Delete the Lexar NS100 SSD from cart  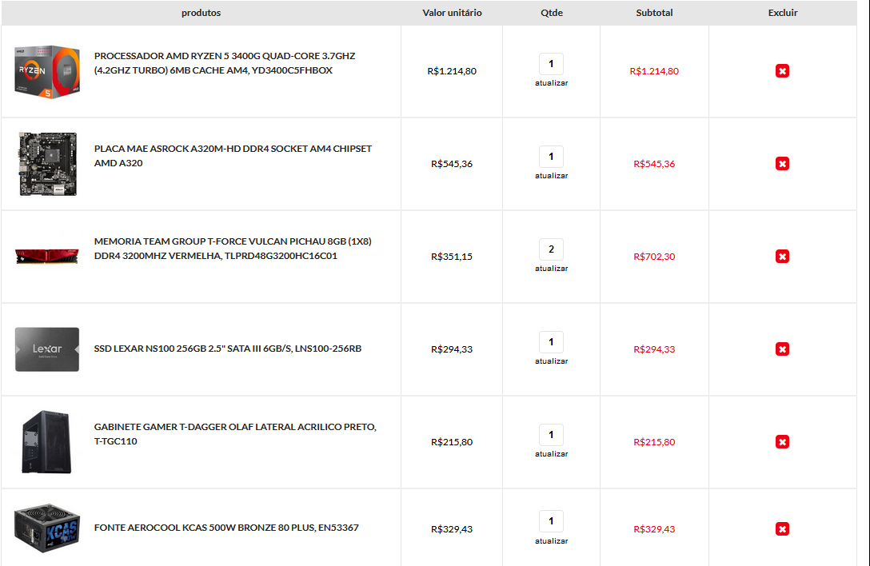[x=782, y=349]
